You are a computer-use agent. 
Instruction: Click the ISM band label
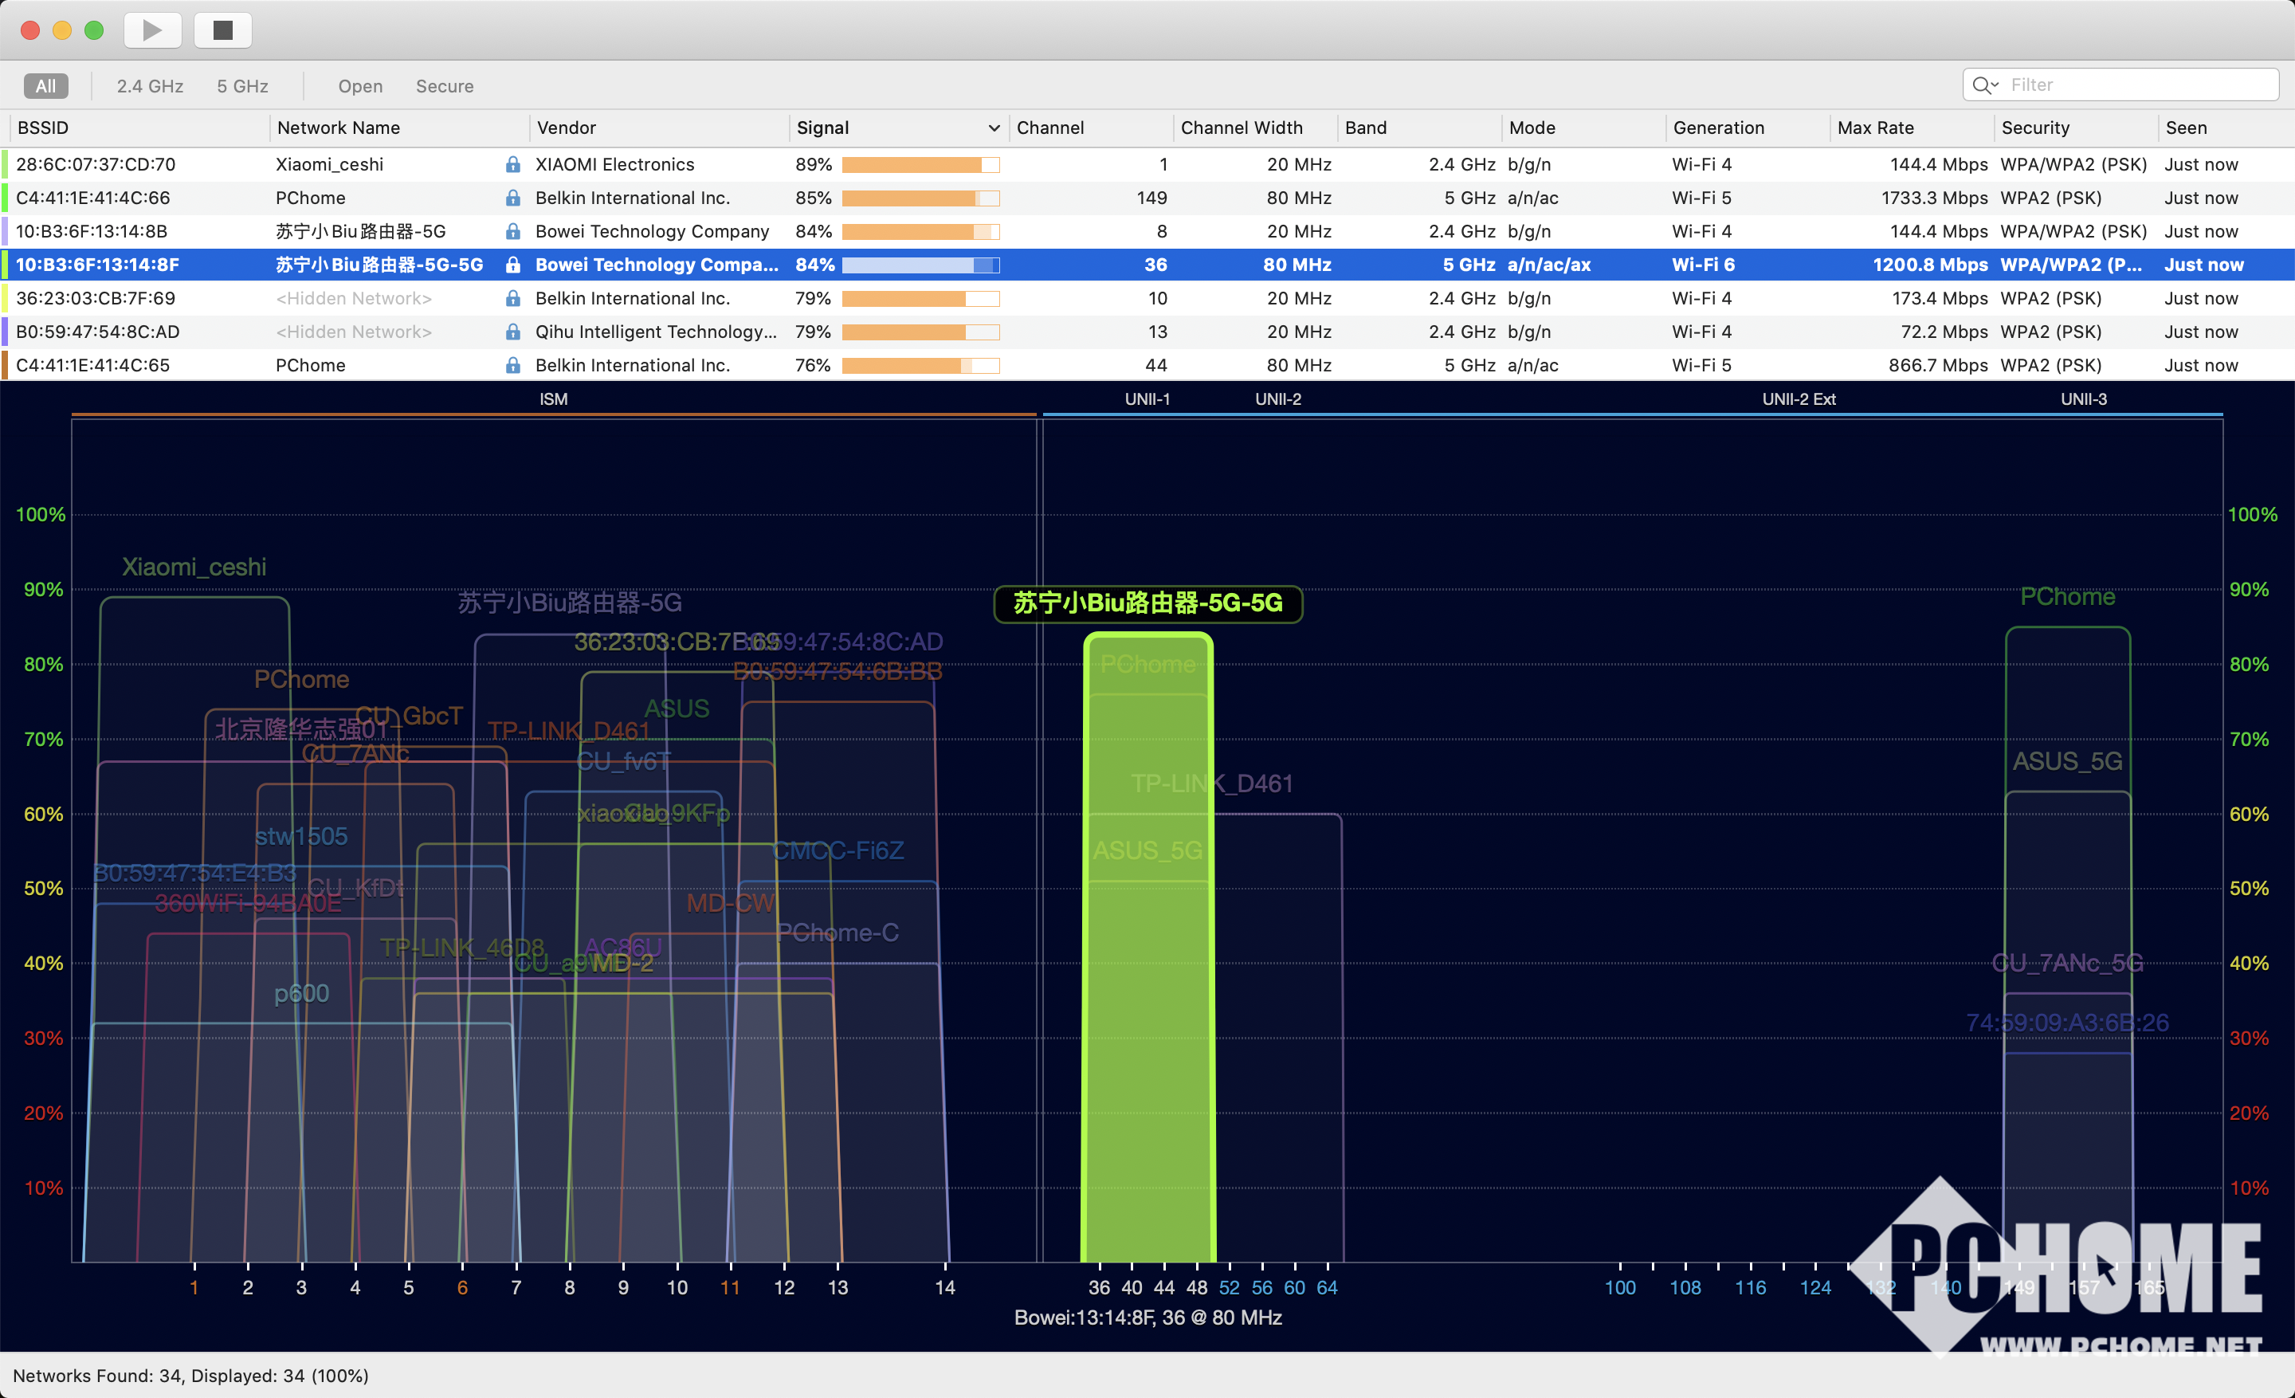pos(553,399)
